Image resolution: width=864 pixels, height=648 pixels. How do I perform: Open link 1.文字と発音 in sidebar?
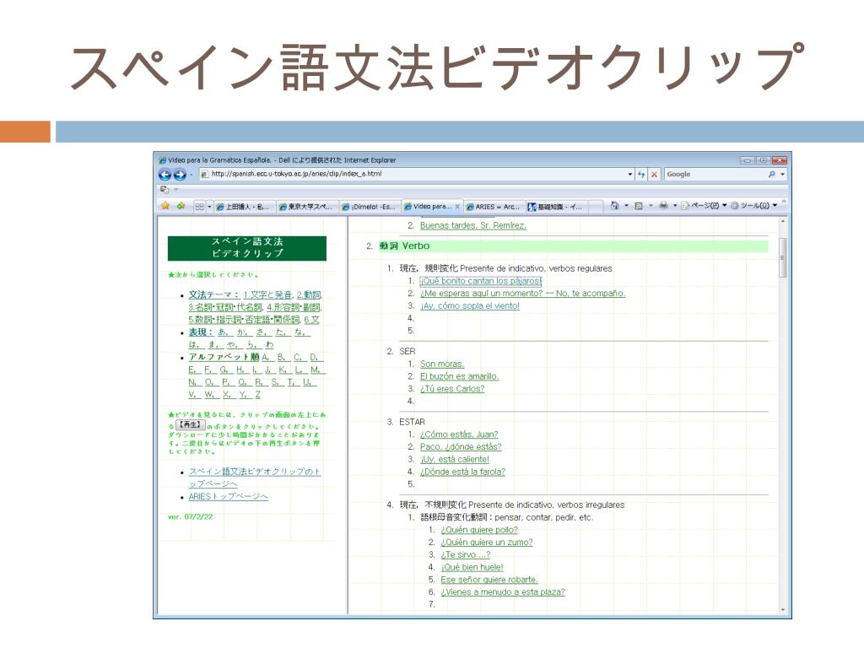267,294
